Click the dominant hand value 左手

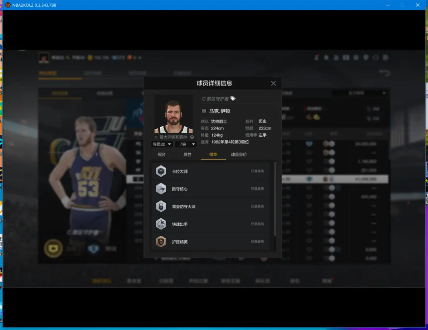263,135
